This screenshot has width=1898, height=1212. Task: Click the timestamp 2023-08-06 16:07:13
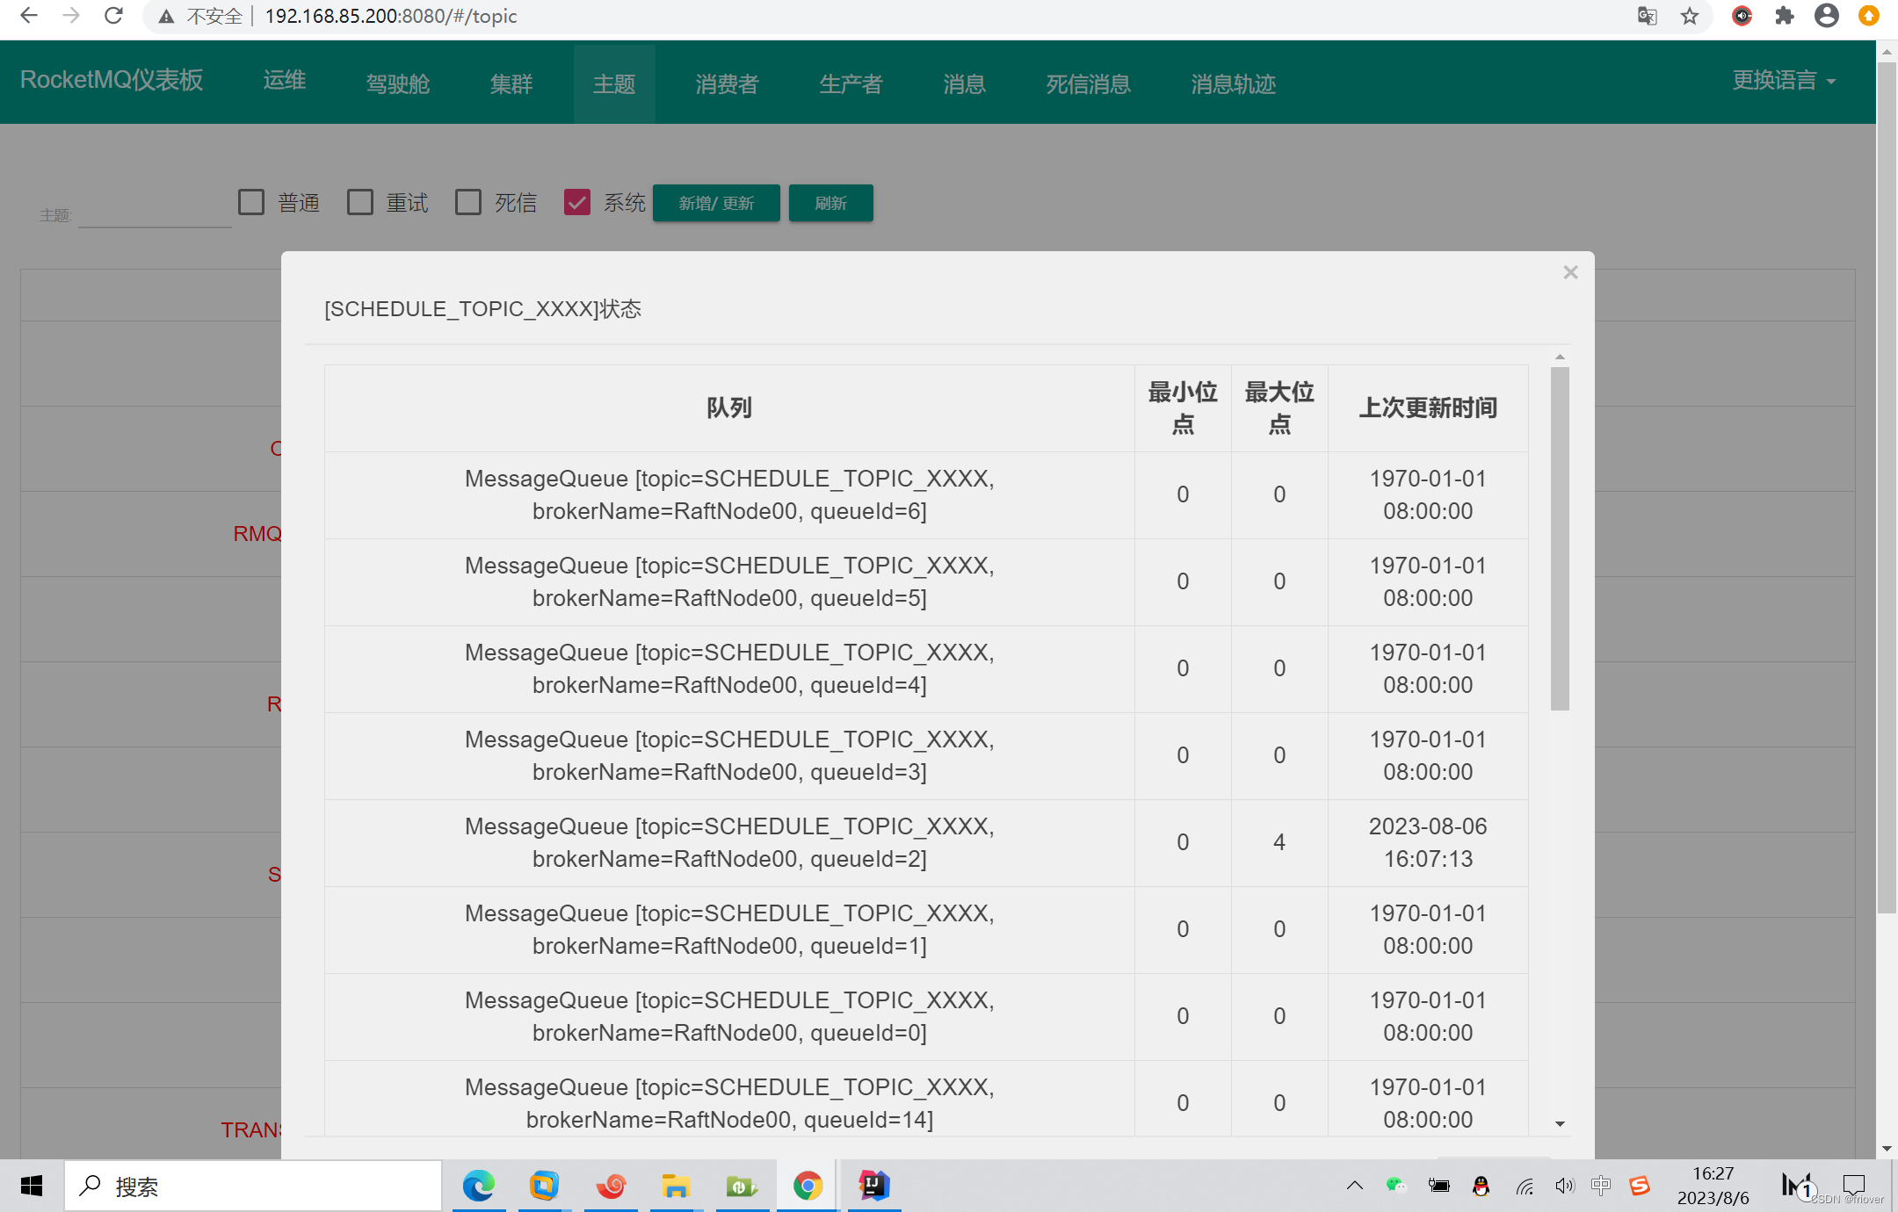coord(1428,842)
